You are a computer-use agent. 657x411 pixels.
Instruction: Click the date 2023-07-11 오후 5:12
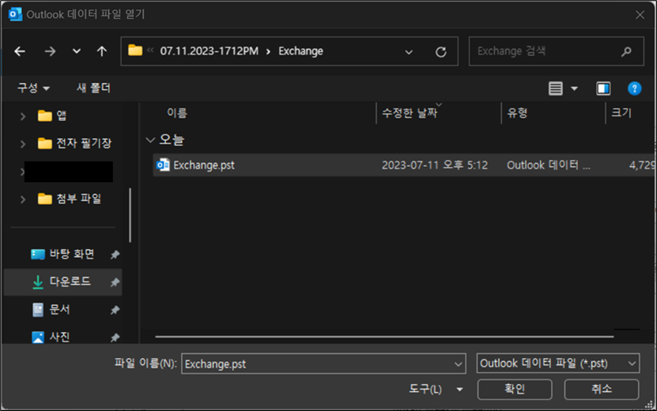point(435,165)
